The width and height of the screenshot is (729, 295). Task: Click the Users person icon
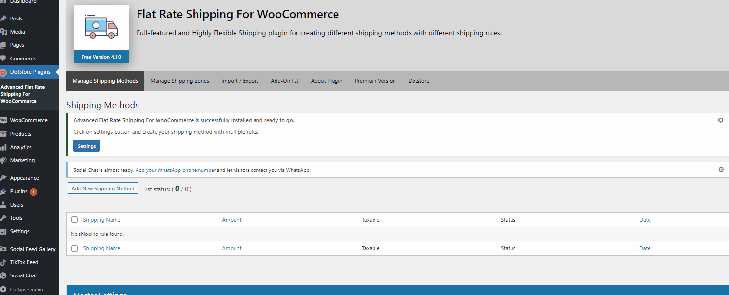click(x=3, y=205)
